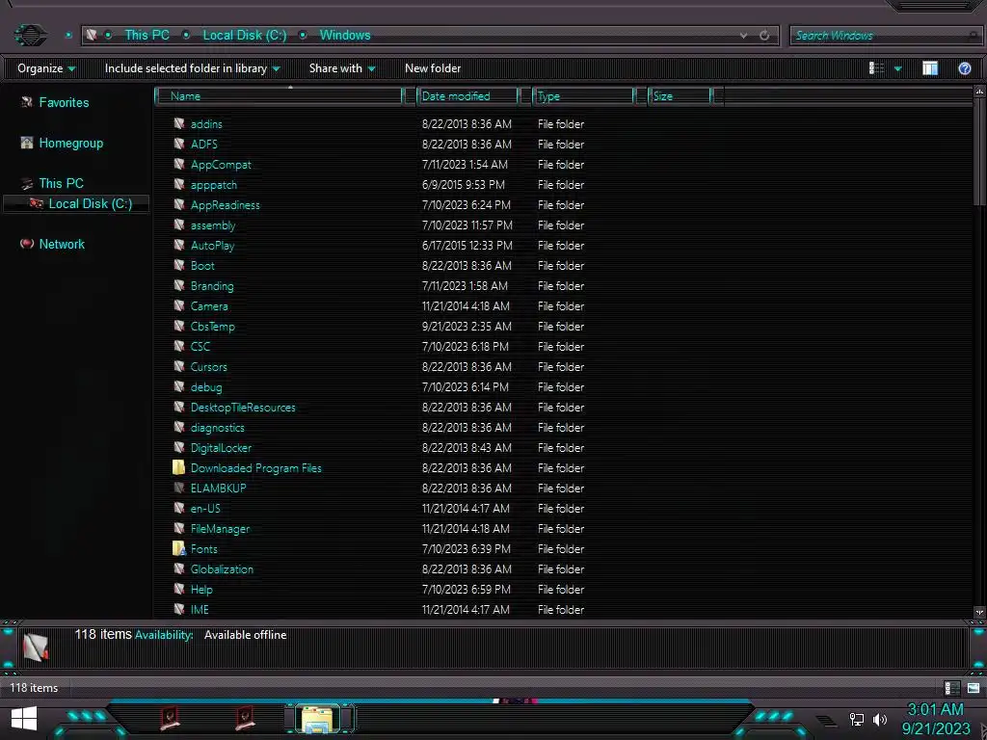987x740 pixels.
Task: Toggle the preview pane icon
Action: point(930,68)
